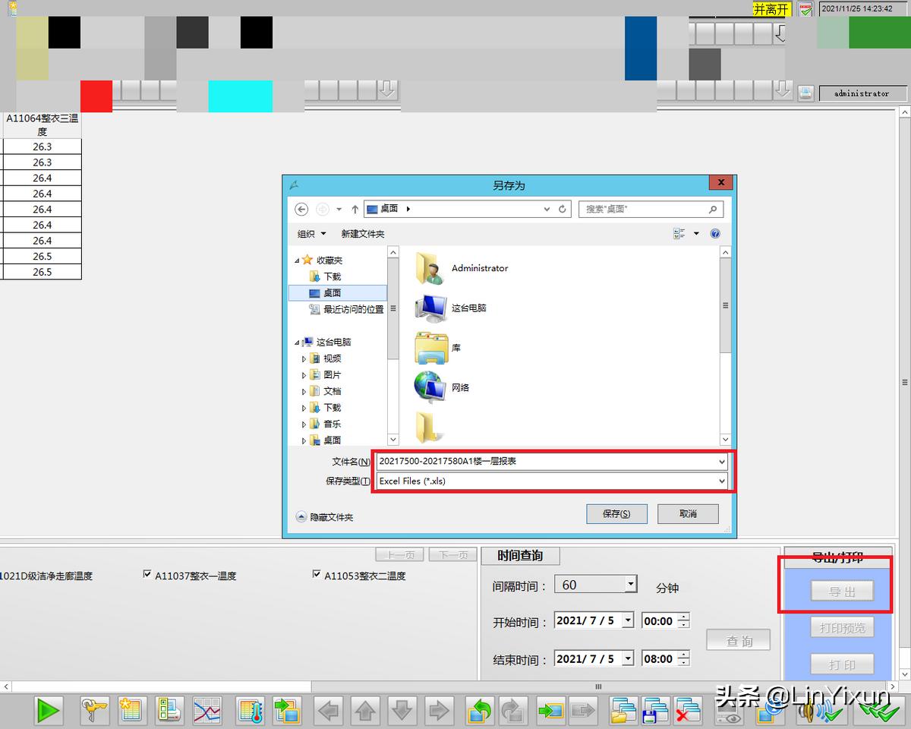Open the trend line chart icon

point(207,711)
